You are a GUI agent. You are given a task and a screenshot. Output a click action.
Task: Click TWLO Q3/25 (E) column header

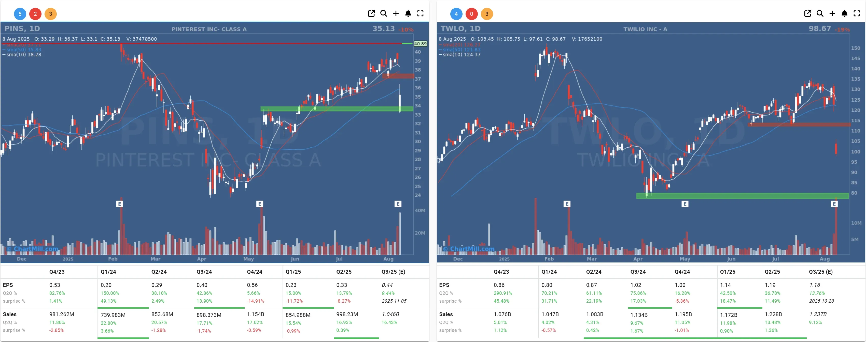coord(821,272)
